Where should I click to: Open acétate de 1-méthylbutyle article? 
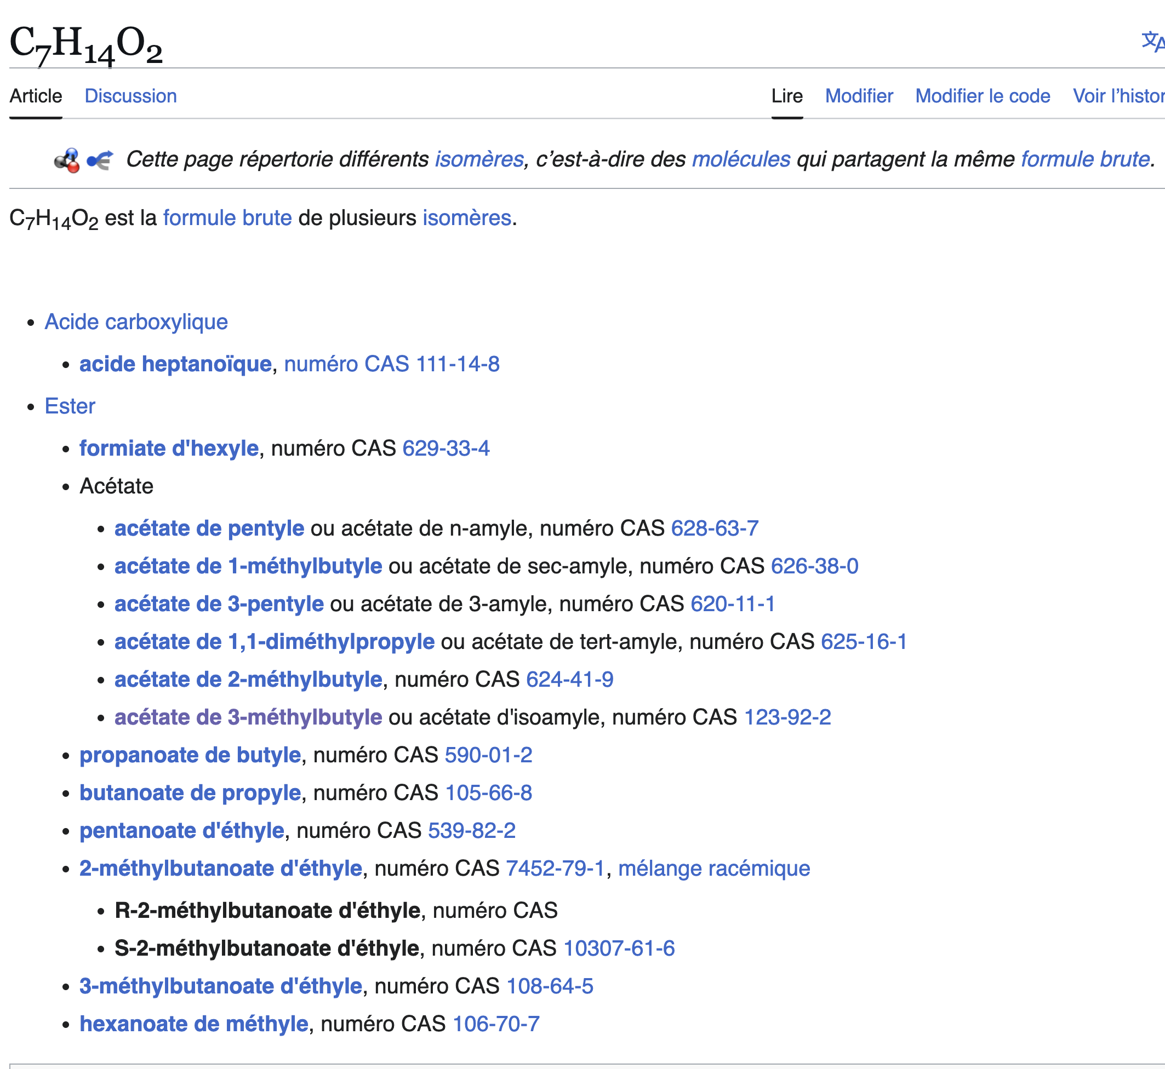[x=248, y=566]
